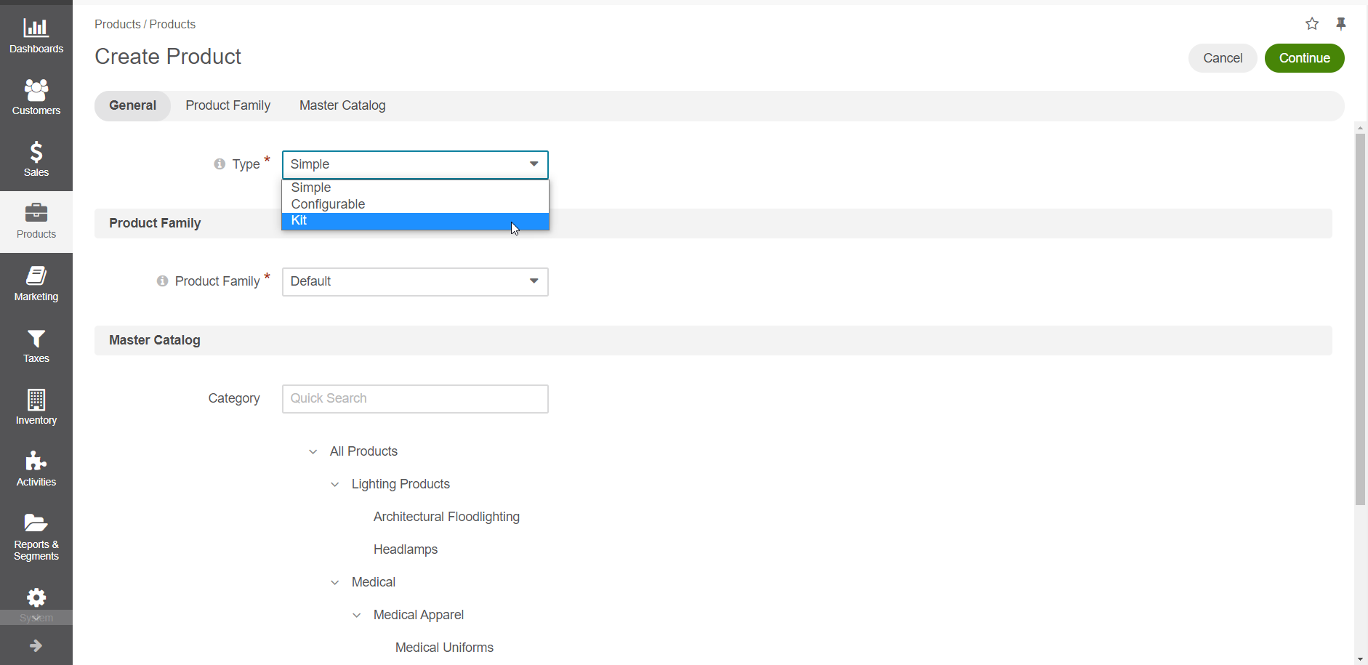Click the green Continue button
Viewport: 1368px width, 665px height.
pos(1304,58)
